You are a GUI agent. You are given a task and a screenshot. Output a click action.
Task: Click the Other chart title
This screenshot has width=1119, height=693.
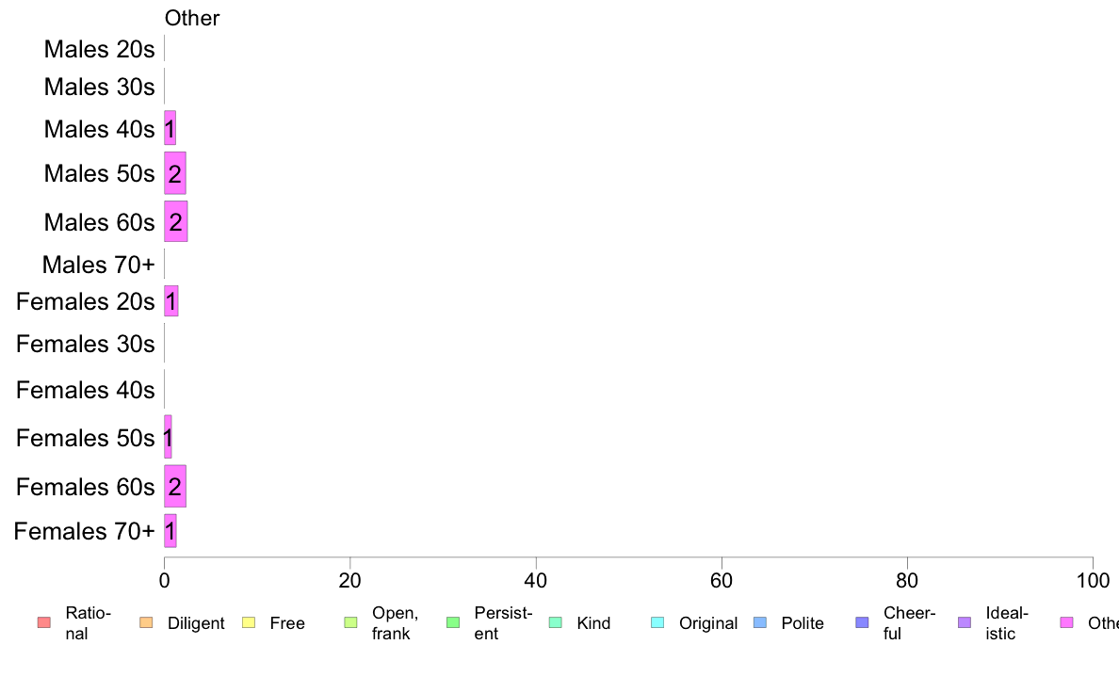(192, 18)
